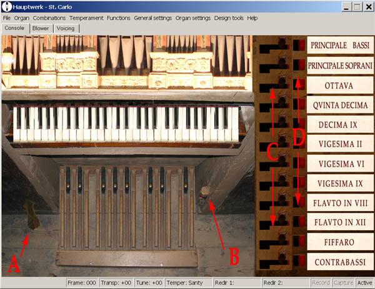Open the Blower tab
Image resolution: width=375 pixels, height=289 pixels.
click(41, 28)
